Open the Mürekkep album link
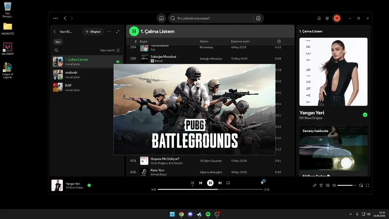 tap(206, 47)
